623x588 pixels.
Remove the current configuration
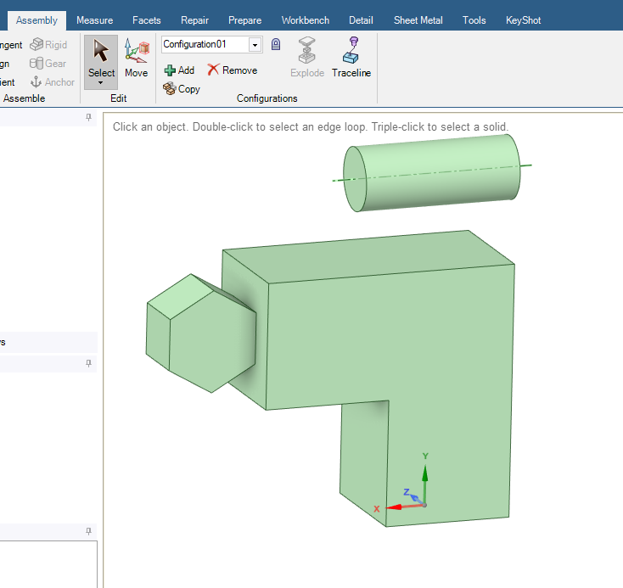[x=232, y=70]
